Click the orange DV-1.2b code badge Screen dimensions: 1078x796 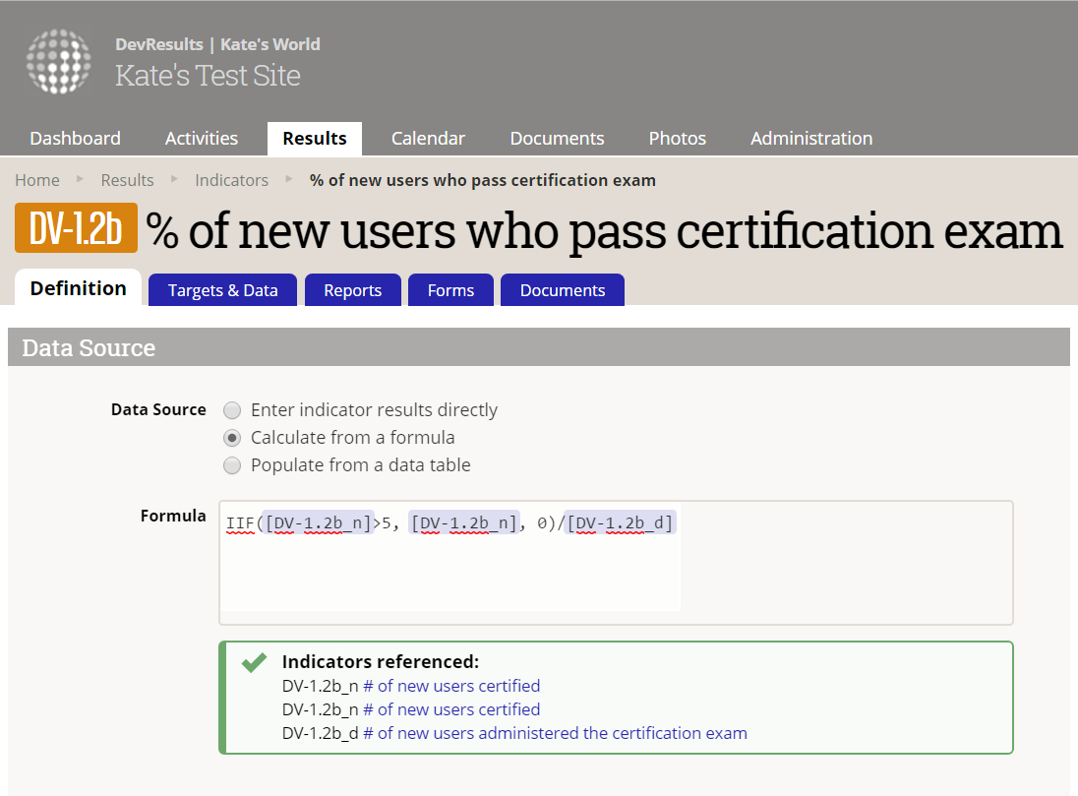pos(76,229)
